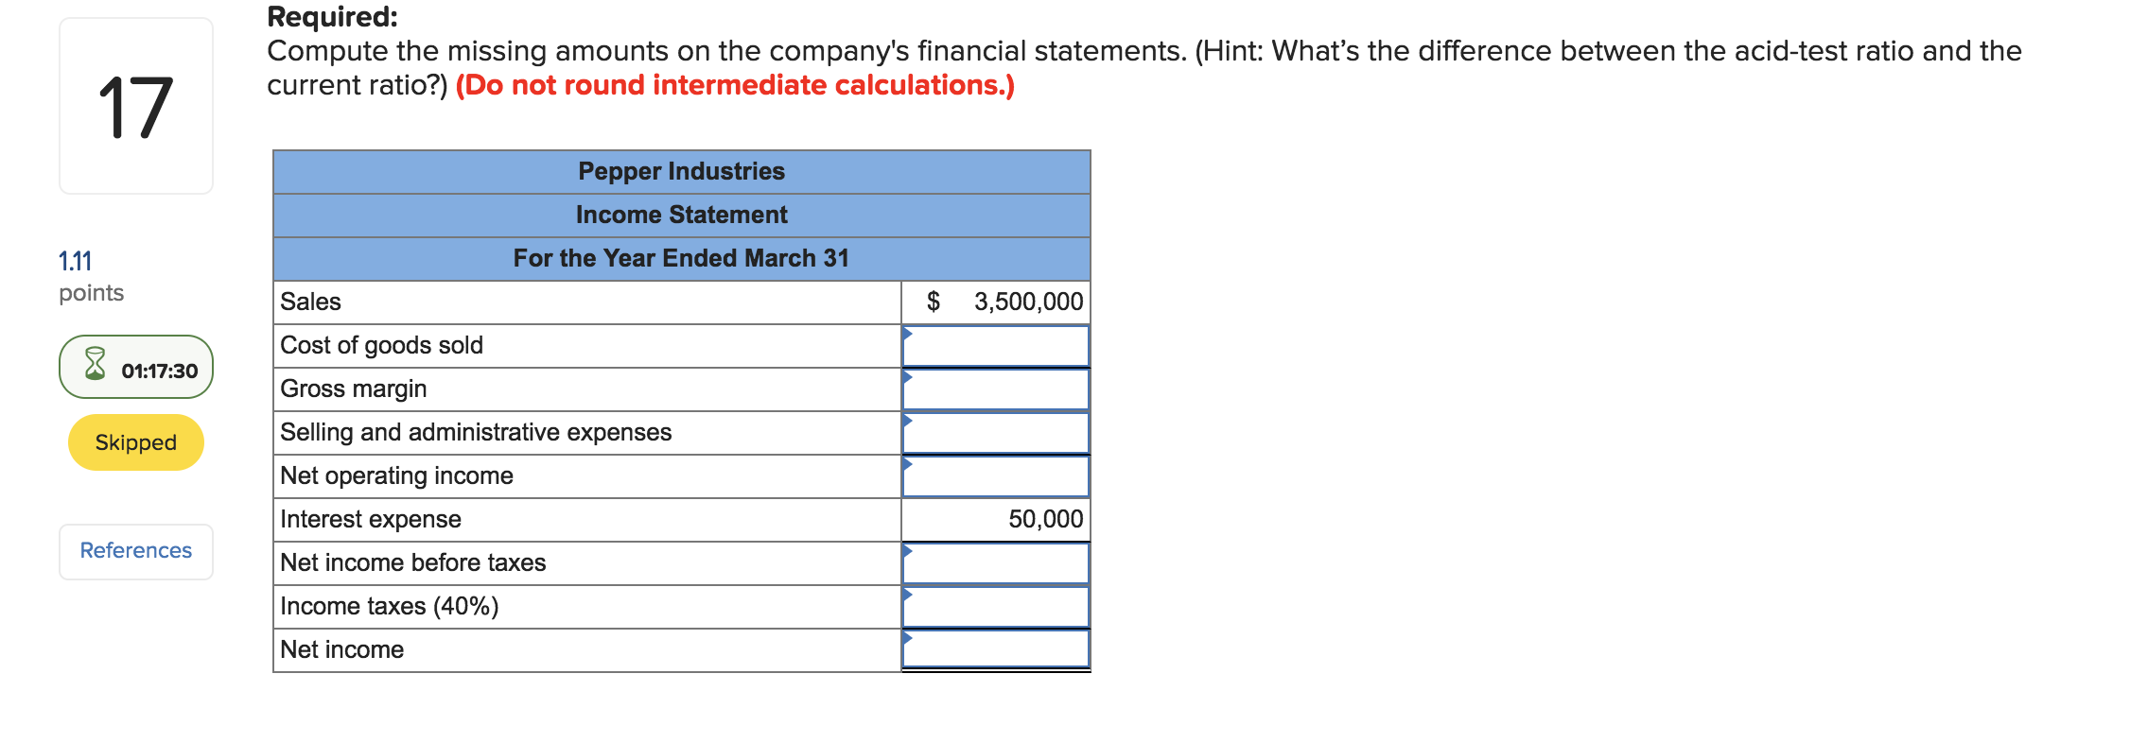This screenshot has width=2130, height=743.
Task: Click the Sales value cell showing 3,500,000
Action: (996, 301)
